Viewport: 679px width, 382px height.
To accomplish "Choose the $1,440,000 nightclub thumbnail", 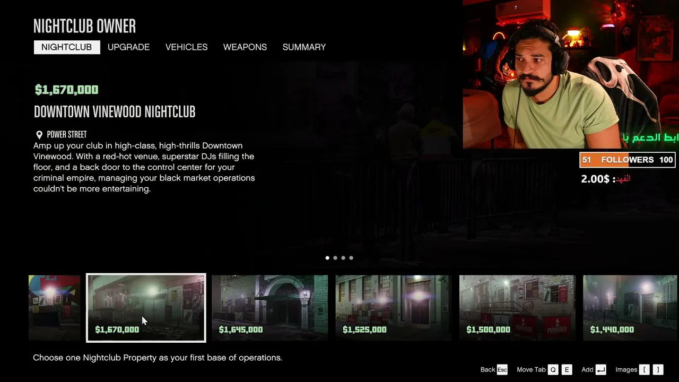I will [631, 308].
